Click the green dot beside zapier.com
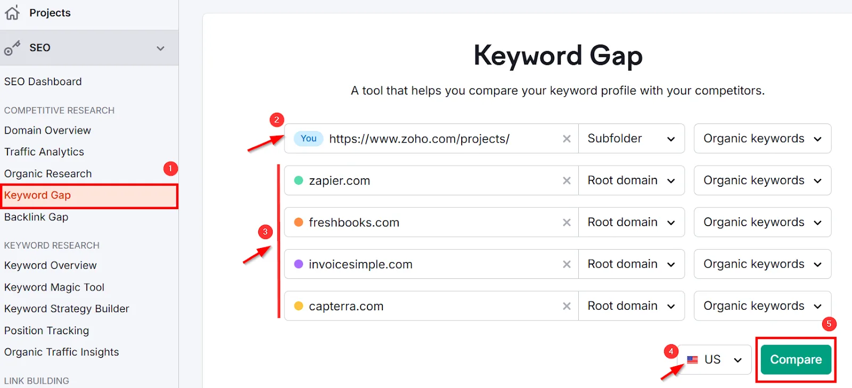The height and width of the screenshot is (388, 852). click(x=299, y=180)
